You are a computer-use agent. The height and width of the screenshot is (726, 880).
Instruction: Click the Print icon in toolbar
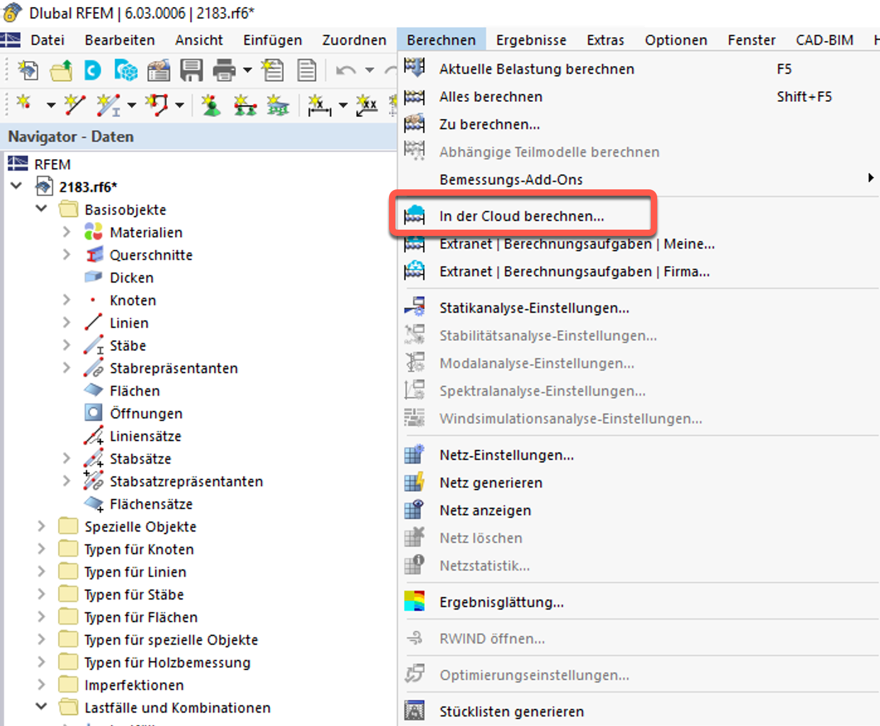click(x=224, y=70)
